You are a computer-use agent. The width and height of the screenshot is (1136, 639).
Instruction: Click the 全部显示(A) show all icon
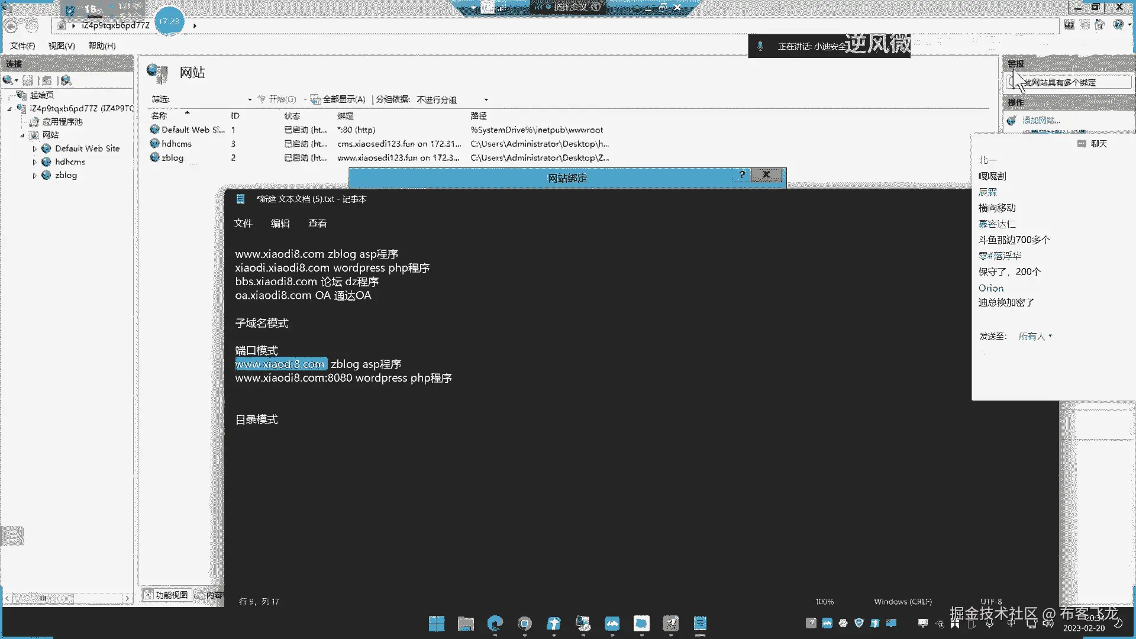(316, 99)
